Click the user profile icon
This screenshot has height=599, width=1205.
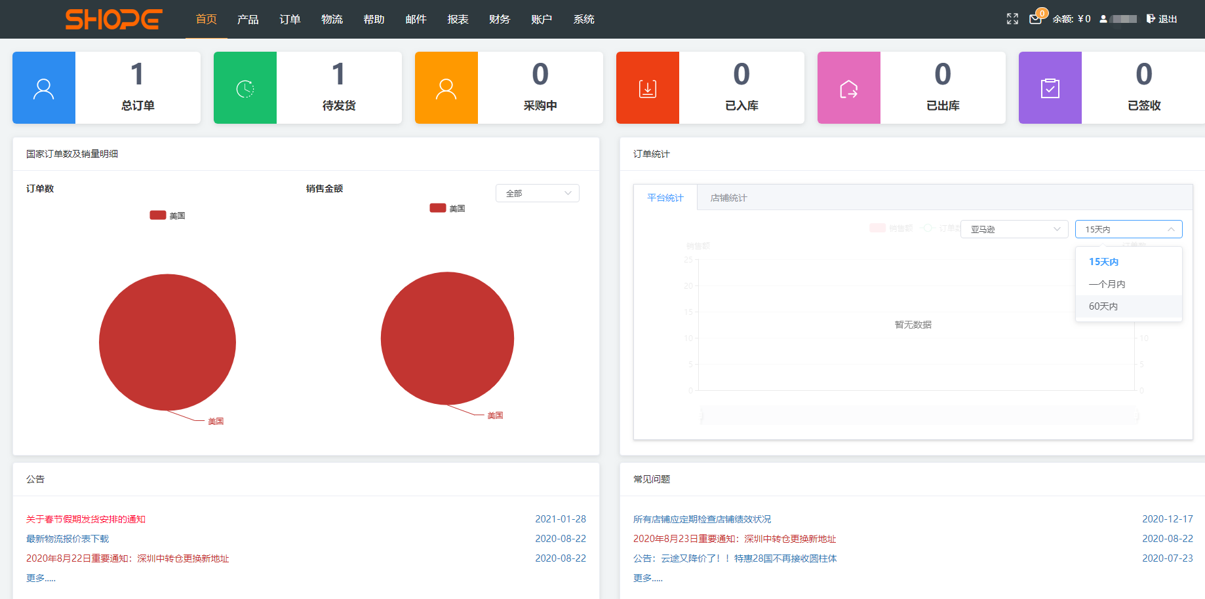click(1103, 19)
